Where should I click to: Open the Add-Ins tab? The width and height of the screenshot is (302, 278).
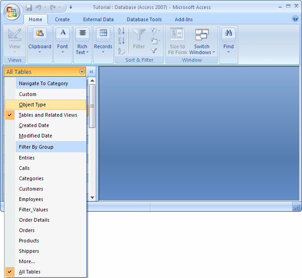183,19
